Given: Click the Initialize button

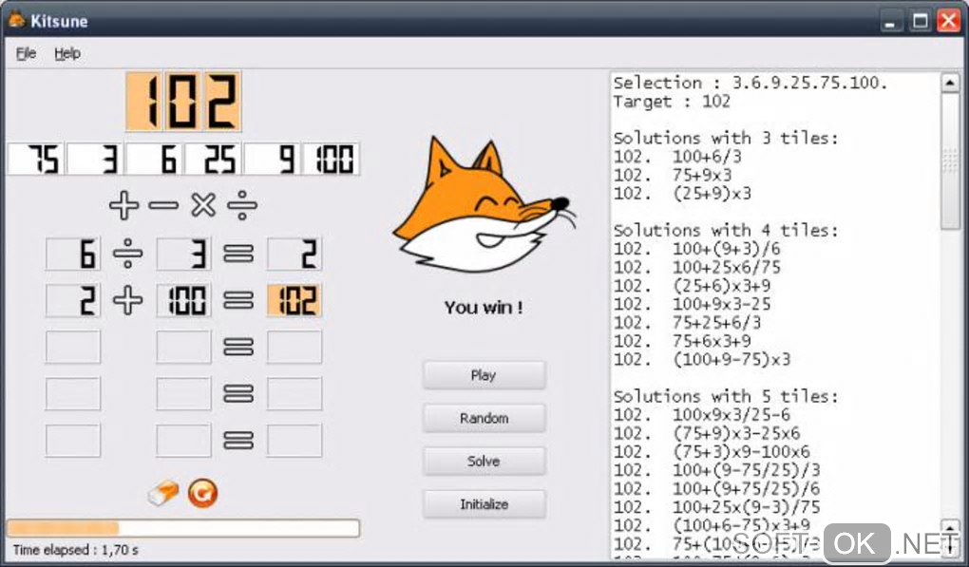Looking at the screenshot, I should click(484, 504).
